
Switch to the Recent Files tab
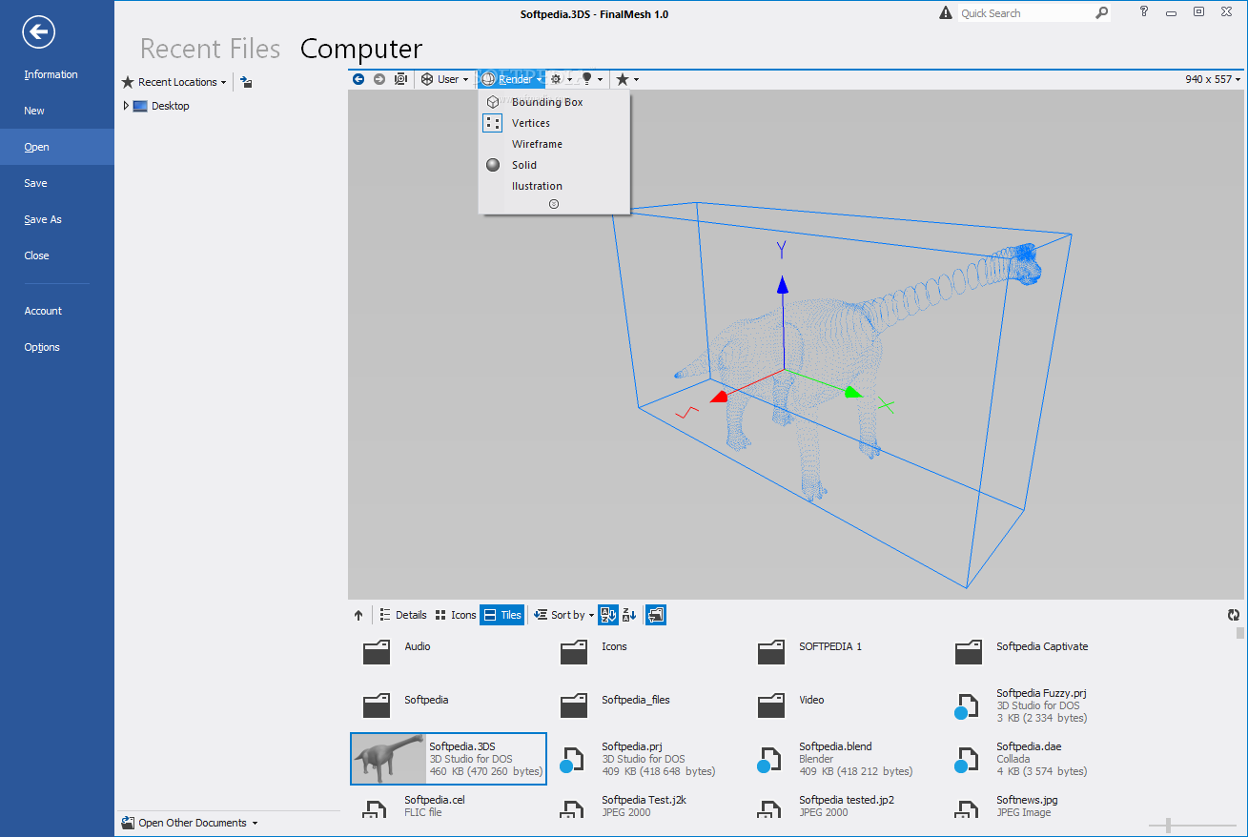[211, 49]
